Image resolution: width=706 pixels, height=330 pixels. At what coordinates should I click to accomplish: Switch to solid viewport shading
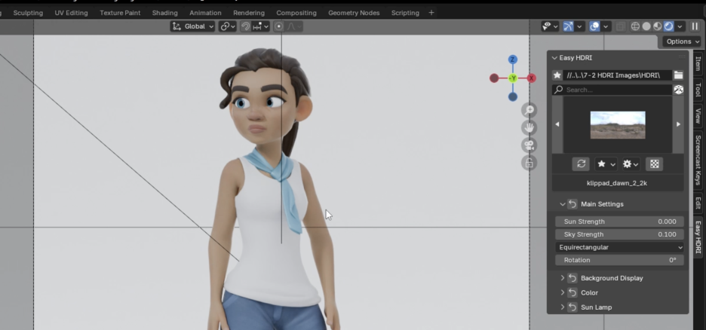pyautogui.click(x=646, y=26)
